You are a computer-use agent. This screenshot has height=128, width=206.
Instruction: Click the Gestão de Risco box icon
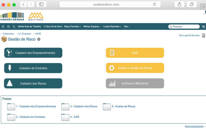pos(4,39)
